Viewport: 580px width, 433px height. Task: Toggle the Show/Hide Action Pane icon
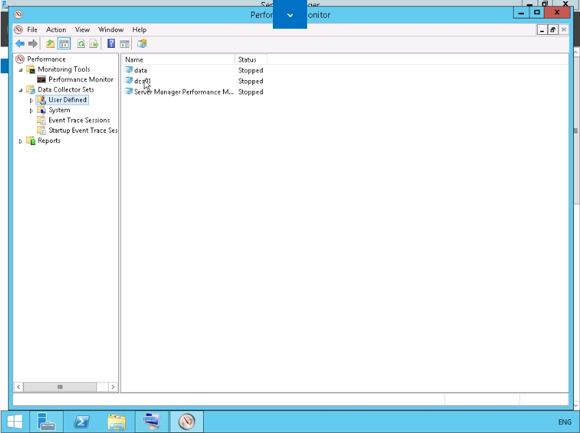coord(124,44)
